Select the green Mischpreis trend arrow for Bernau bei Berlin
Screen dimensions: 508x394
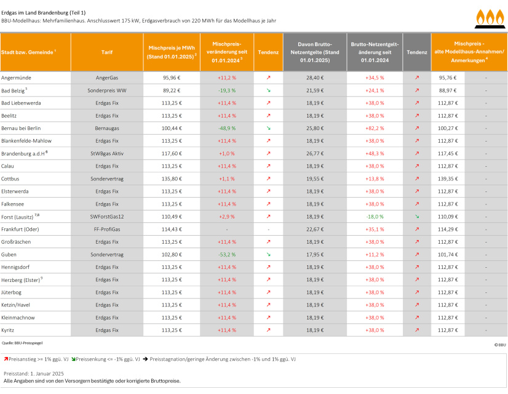[268, 128]
